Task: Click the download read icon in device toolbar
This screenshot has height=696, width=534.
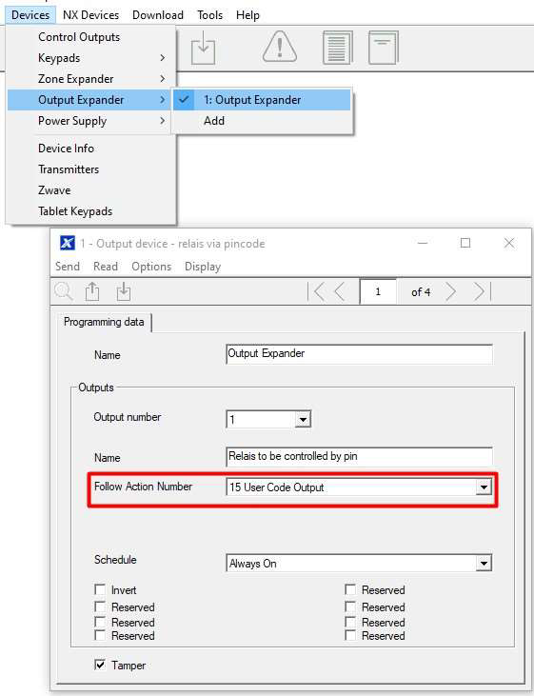Action: 124,291
